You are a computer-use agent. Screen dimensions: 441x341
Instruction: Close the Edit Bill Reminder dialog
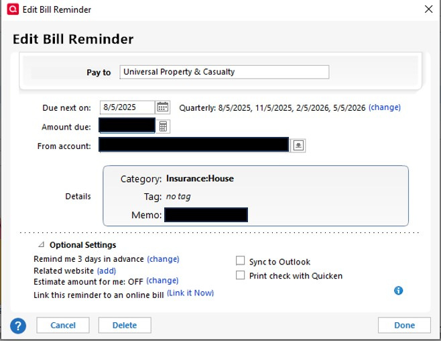click(428, 9)
